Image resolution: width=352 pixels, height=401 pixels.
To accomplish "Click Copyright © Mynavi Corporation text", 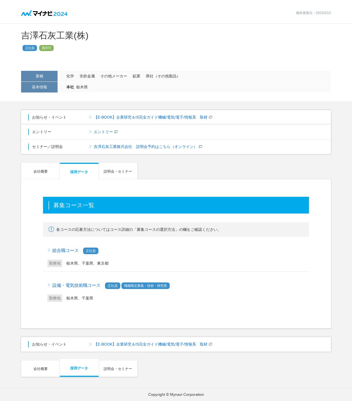I will 176,394.
